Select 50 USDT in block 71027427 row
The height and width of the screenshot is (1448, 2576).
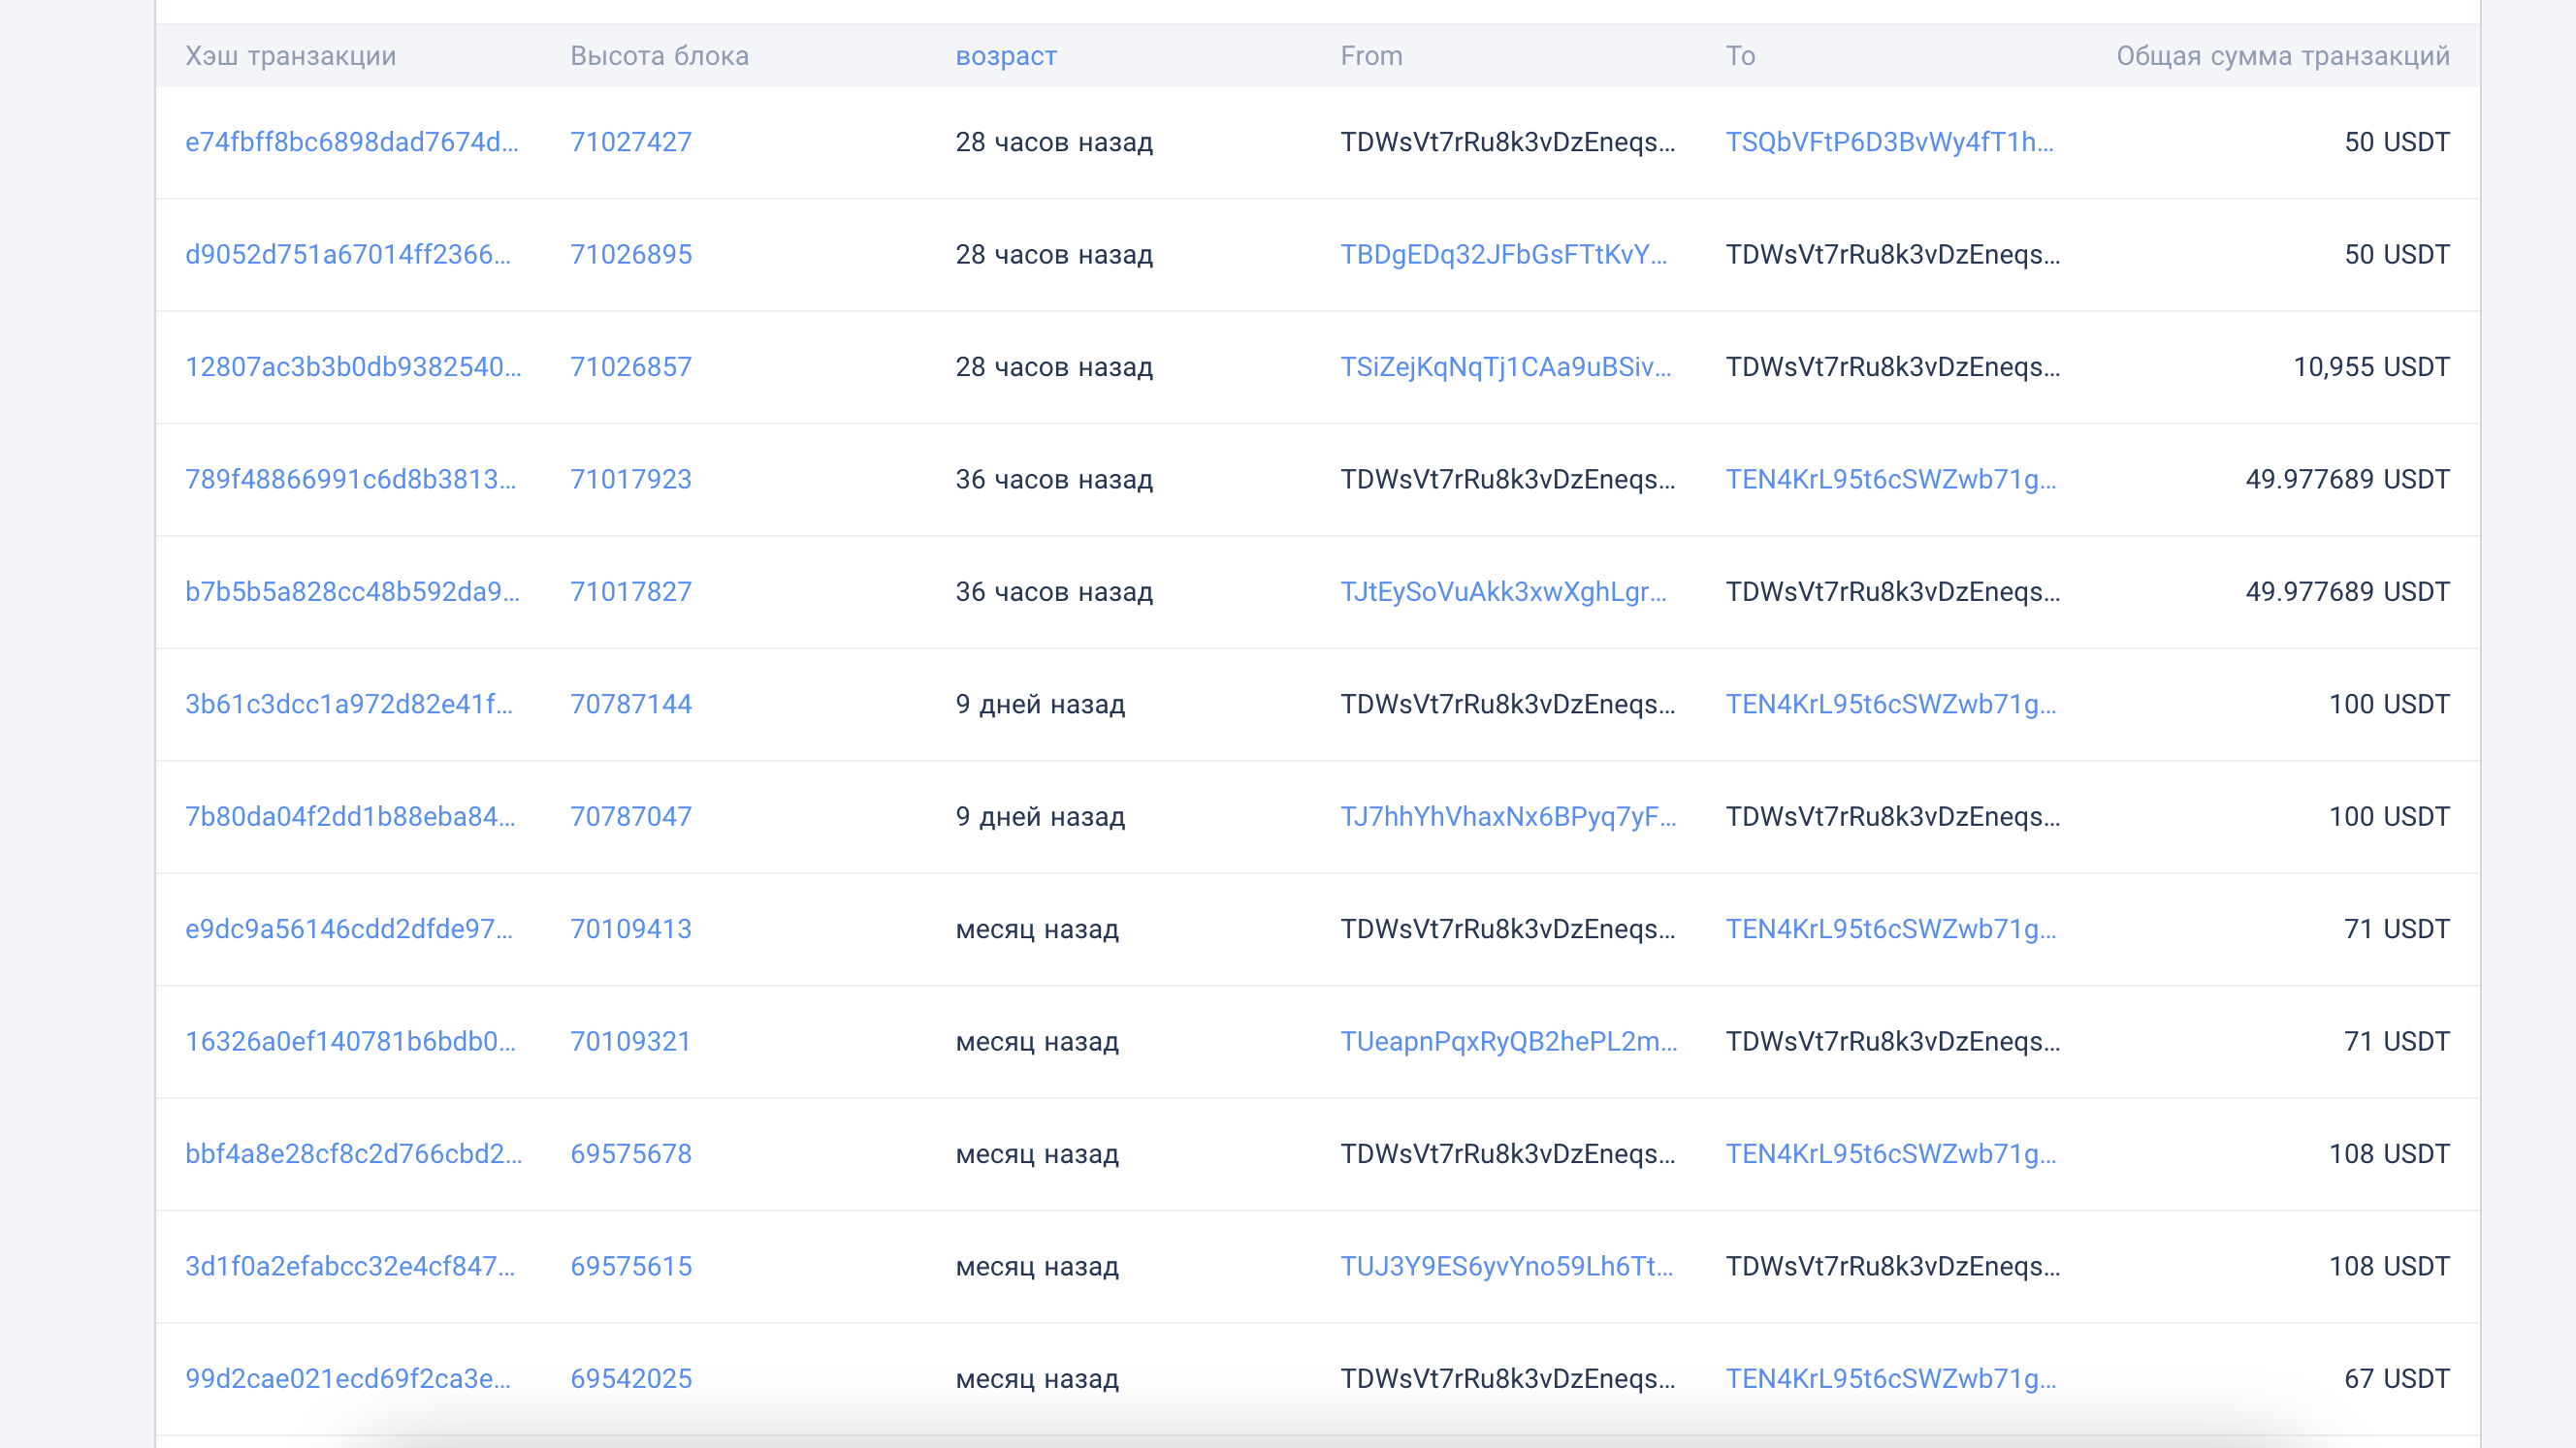[2397, 142]
